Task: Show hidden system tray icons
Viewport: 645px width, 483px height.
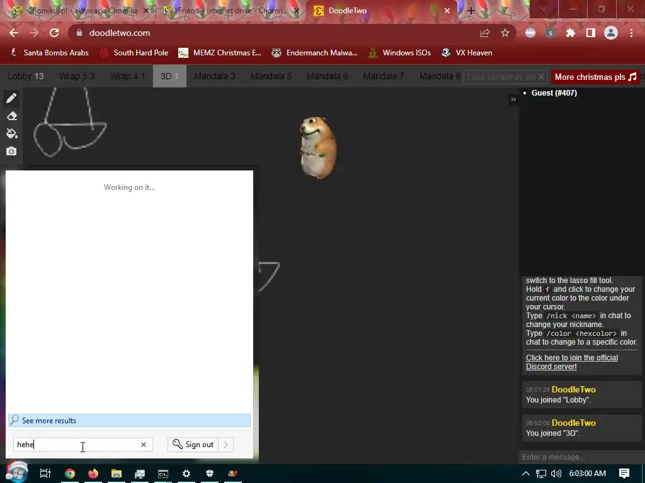Action: pyautogui.click(x=526, y=474)
